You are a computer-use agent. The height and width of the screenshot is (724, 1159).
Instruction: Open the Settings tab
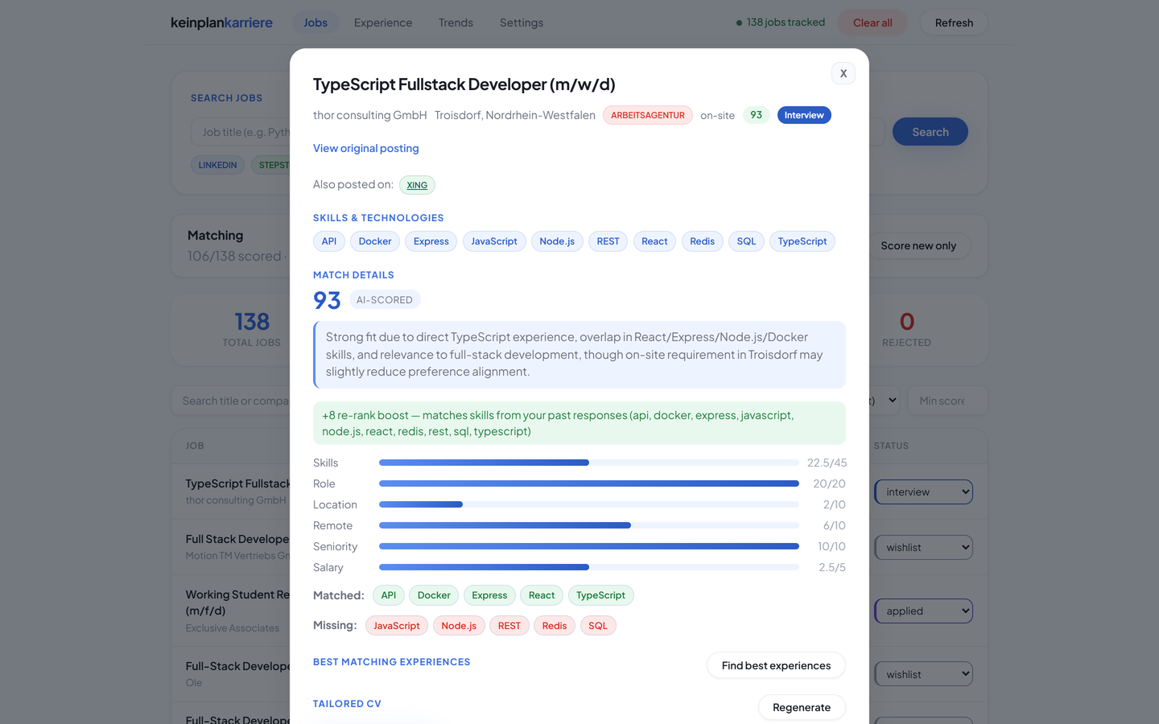click(522, 23)
